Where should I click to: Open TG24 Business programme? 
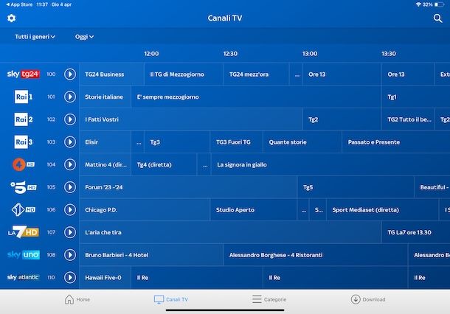click(x=111, y=74)
